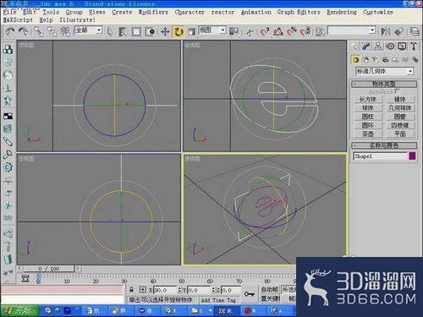Activate the Unlink Selection tool

click(x=52, y=31)
